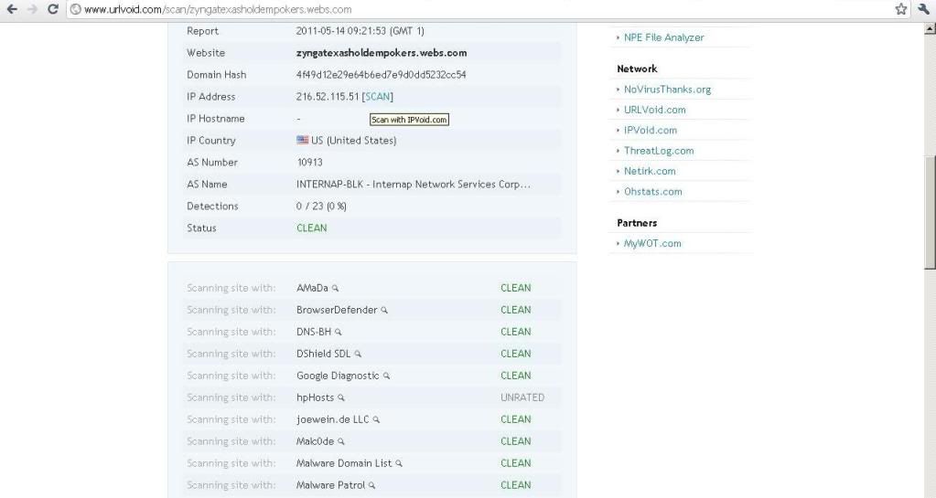Click the magnifier icon next to AMaDa

336,288
